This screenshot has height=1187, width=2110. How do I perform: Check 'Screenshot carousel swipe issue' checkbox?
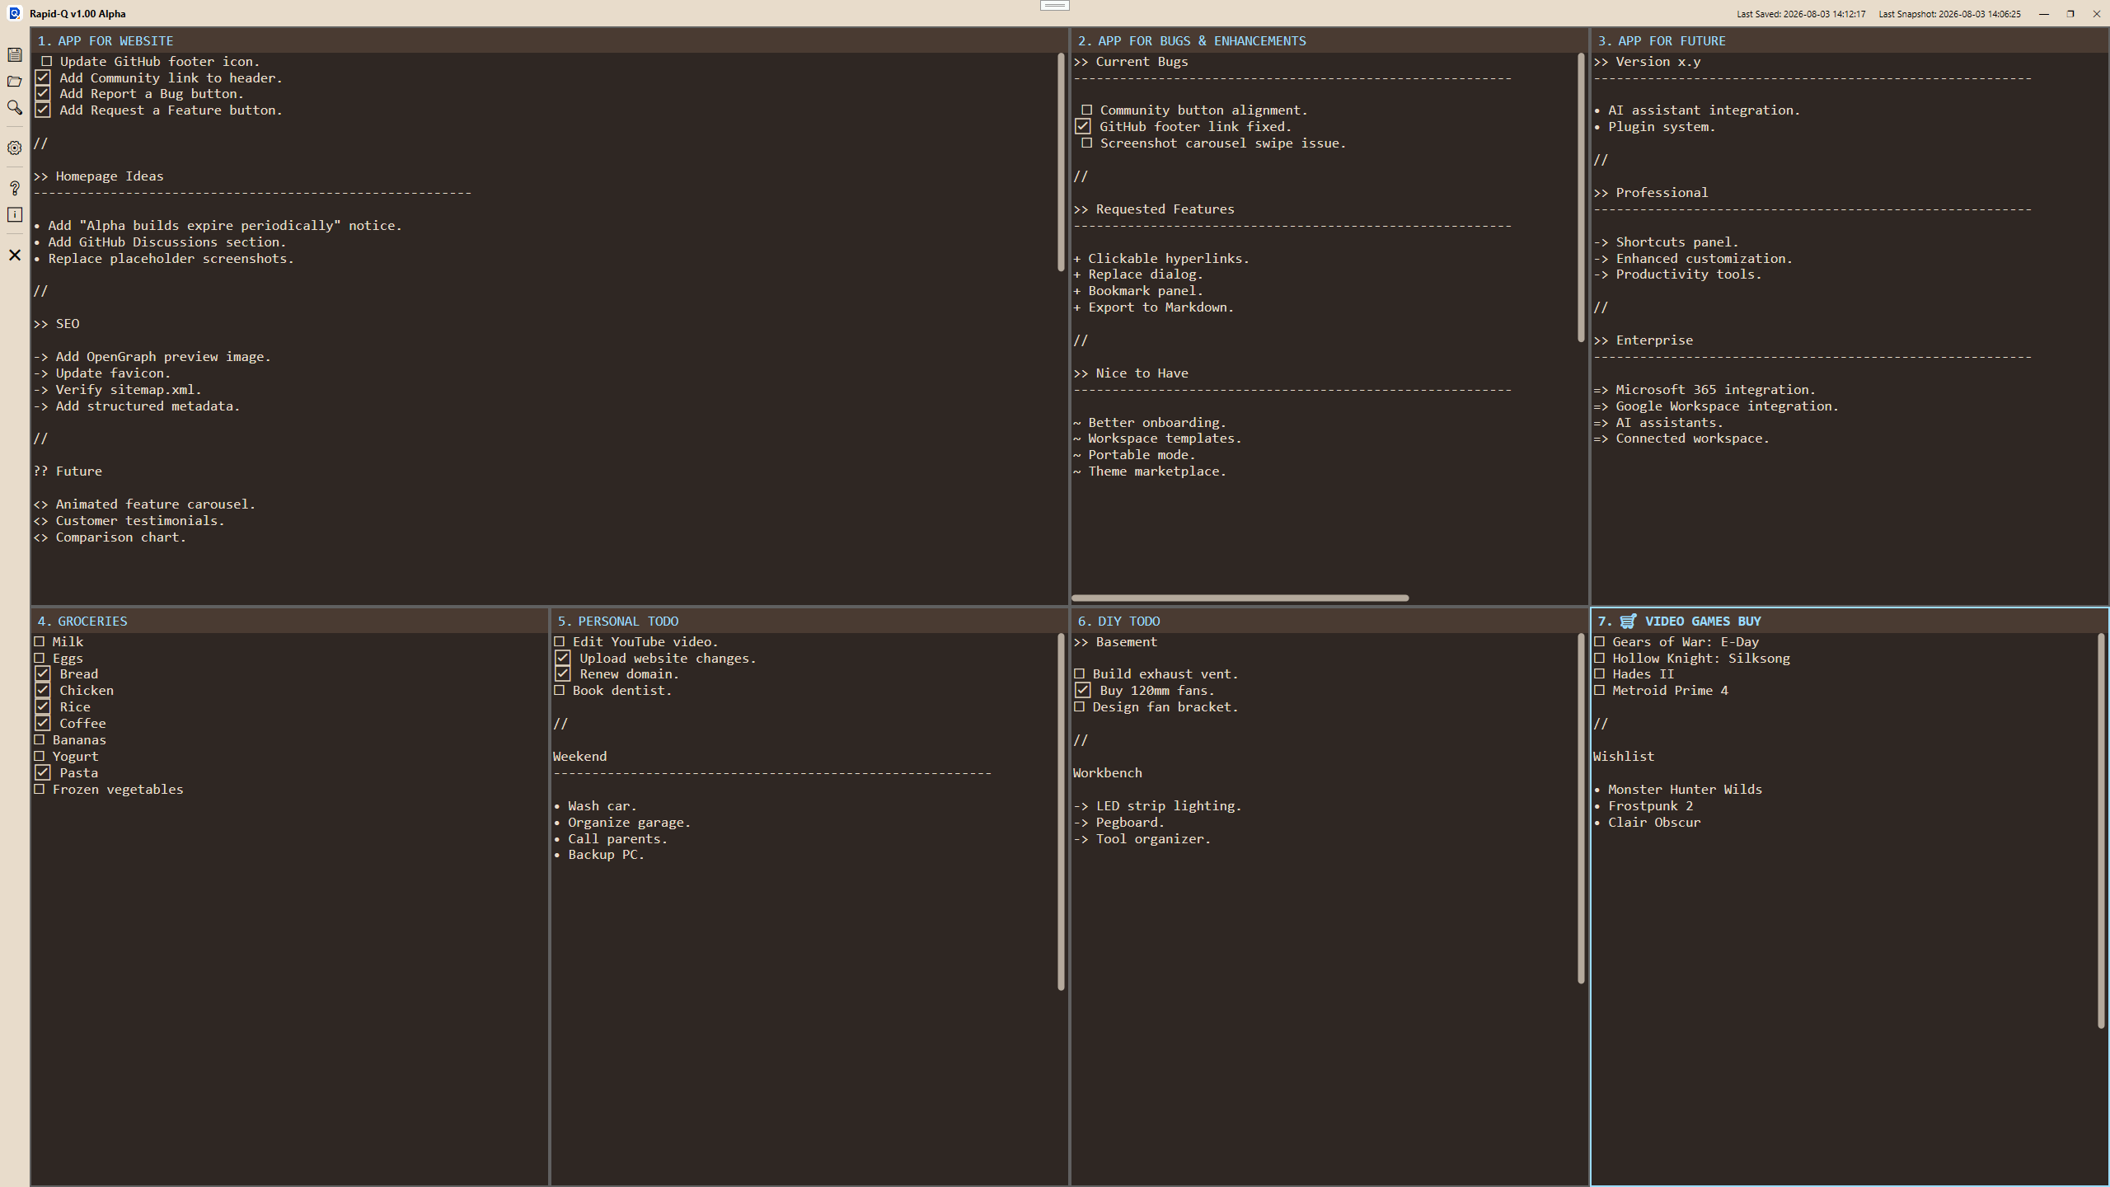pos(1086,143)
